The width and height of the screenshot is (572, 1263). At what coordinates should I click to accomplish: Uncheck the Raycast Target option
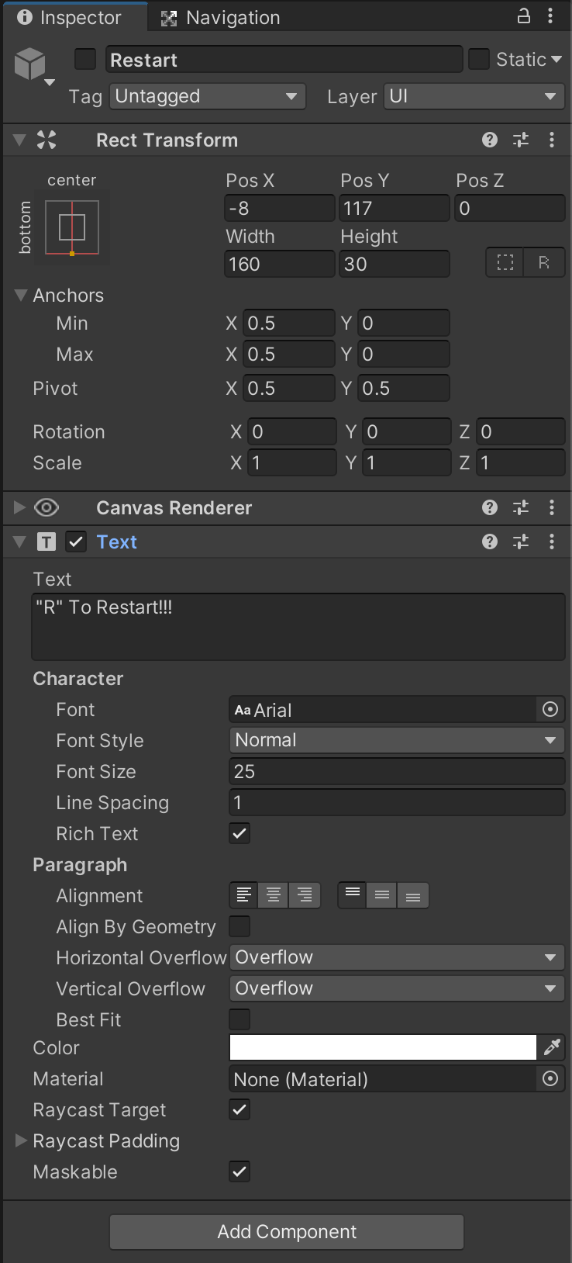tap(239, 1109)
